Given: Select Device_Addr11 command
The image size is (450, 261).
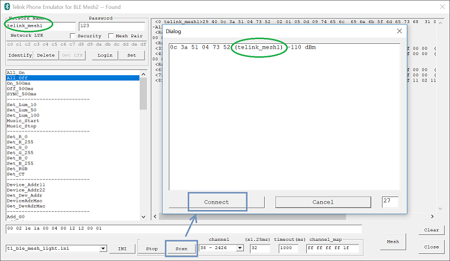Looking at the screenshot, I should pos(73,185).
